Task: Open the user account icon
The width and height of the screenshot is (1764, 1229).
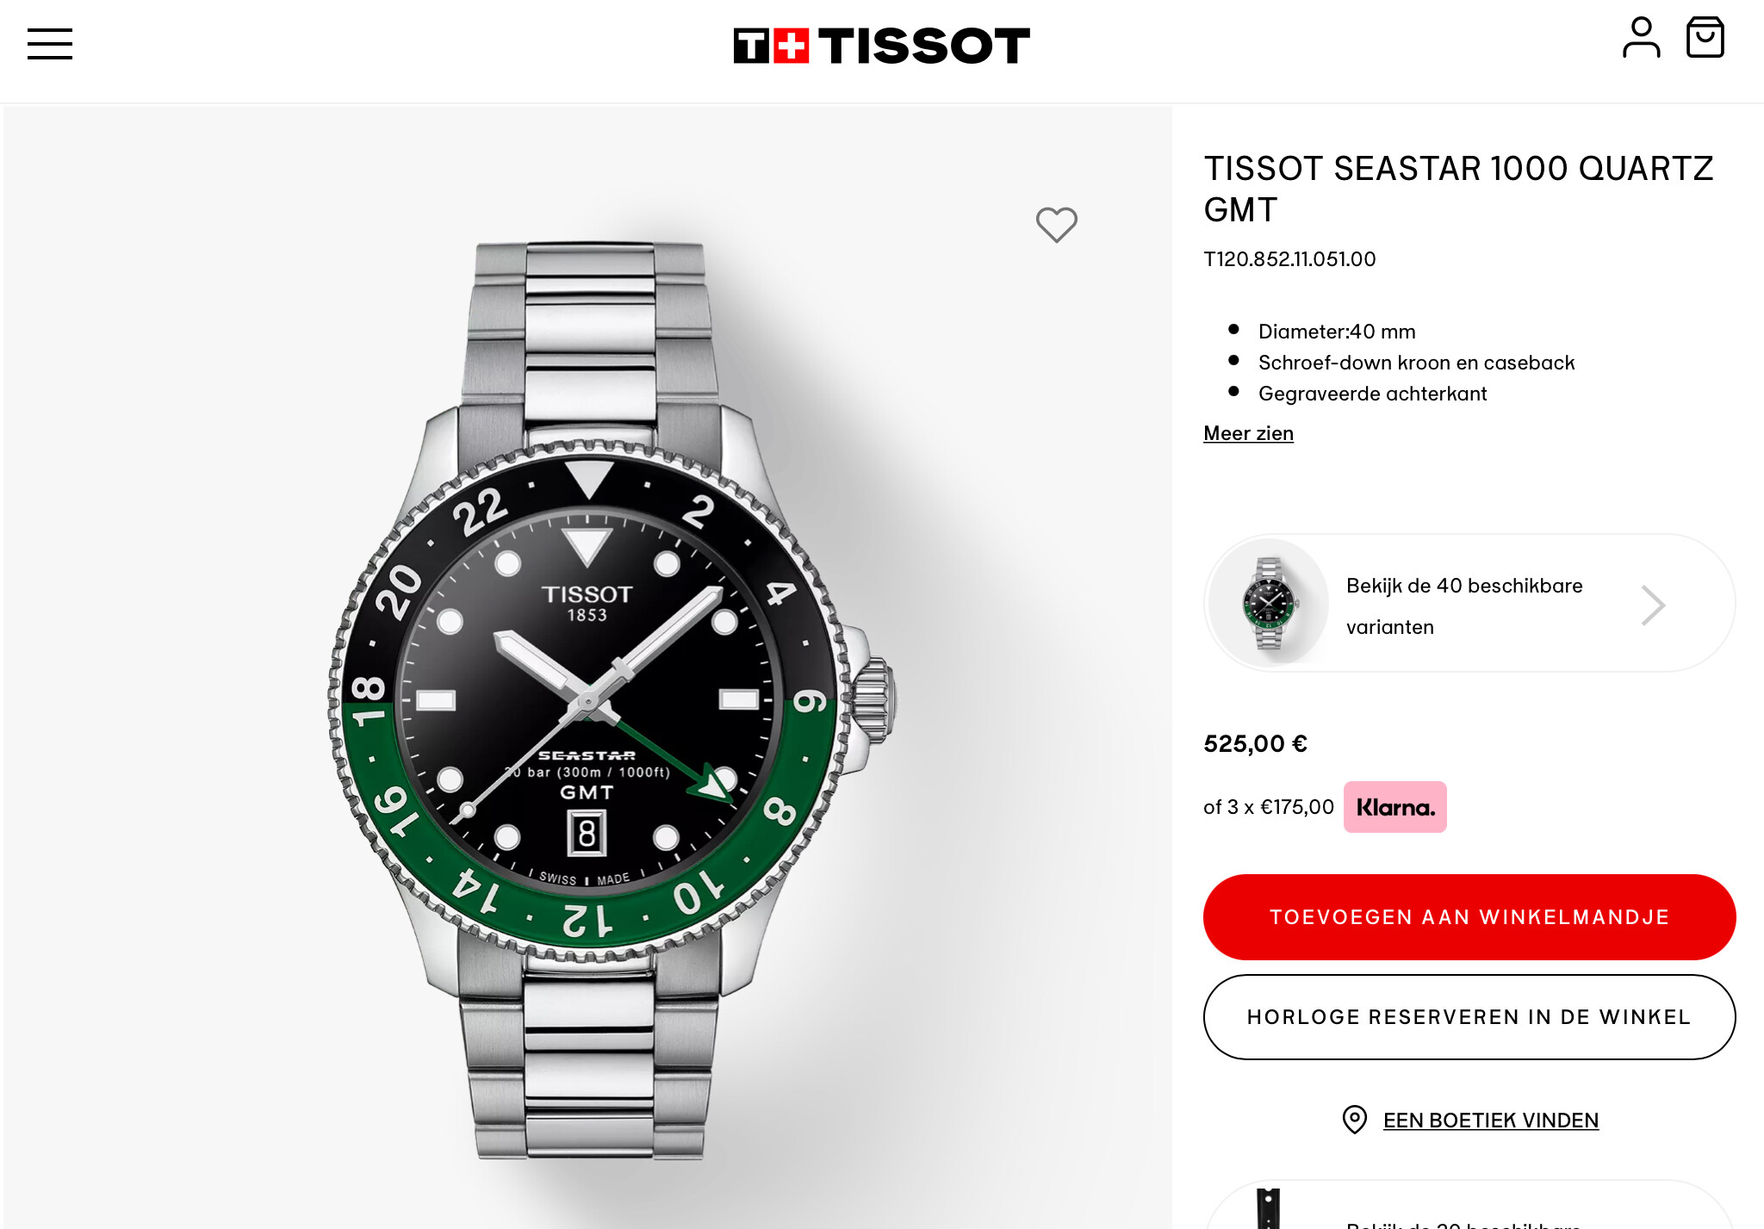Action: click(1641, 38)
